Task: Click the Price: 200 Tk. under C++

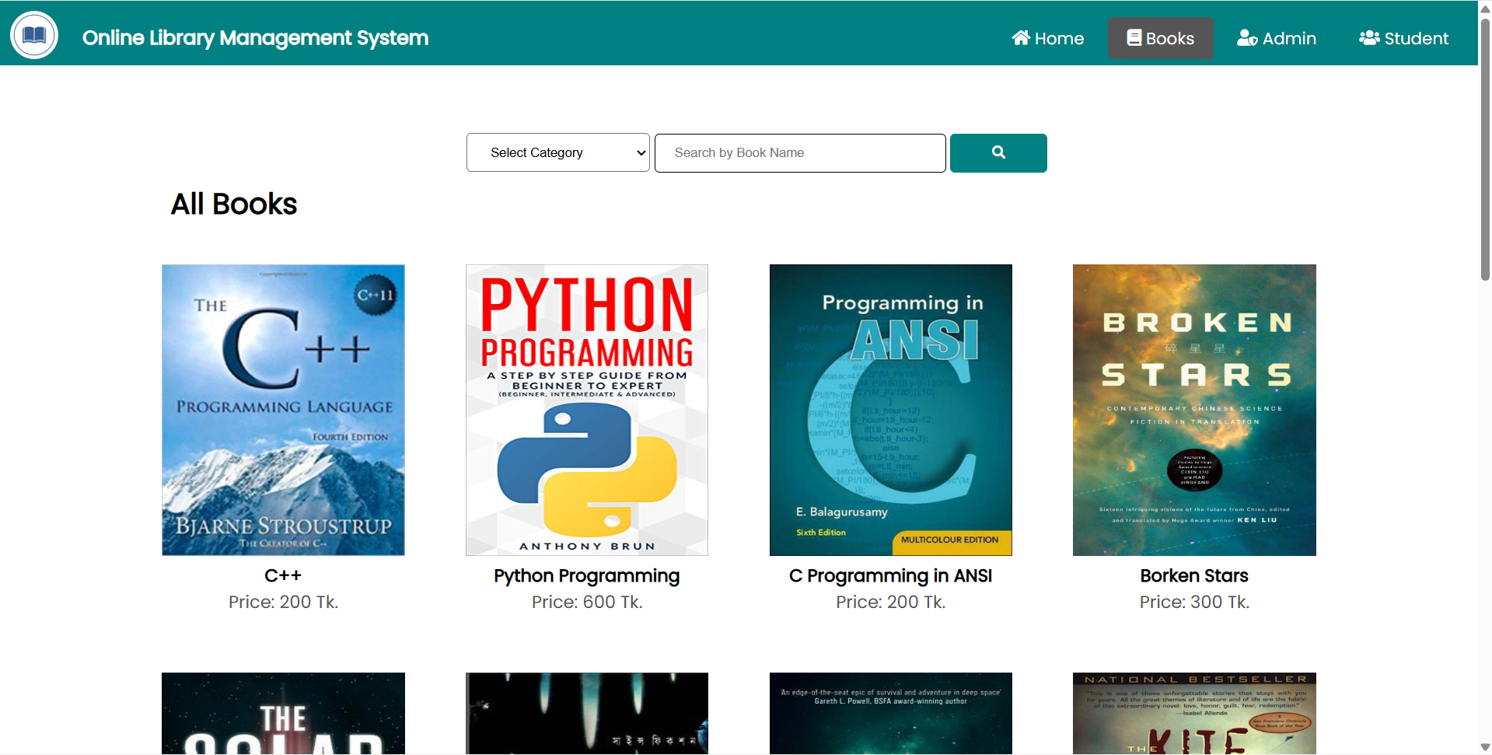Action: tap(283, 602)
